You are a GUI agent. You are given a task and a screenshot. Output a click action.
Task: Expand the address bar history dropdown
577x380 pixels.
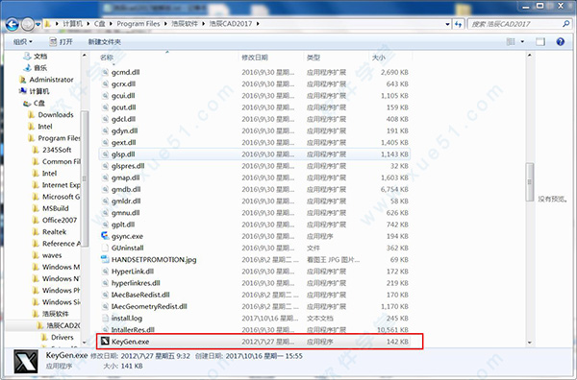[x=447, y=24]
